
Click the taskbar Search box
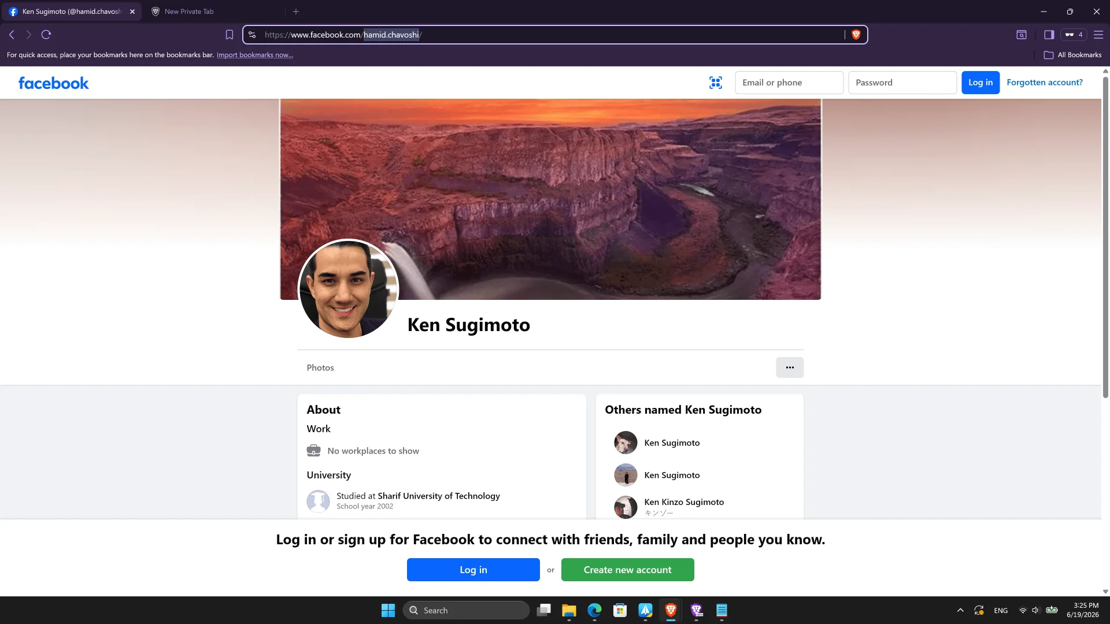tap(466, 610)
